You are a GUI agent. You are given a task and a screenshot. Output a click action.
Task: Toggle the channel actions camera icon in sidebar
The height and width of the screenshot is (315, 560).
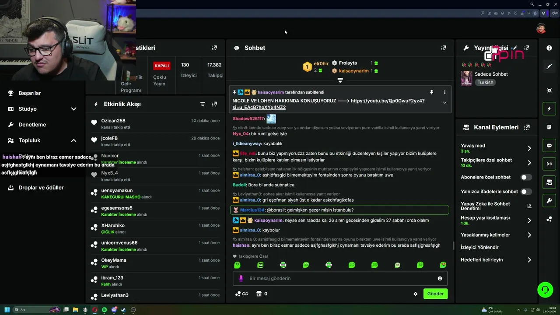click(x=549, y=182)
